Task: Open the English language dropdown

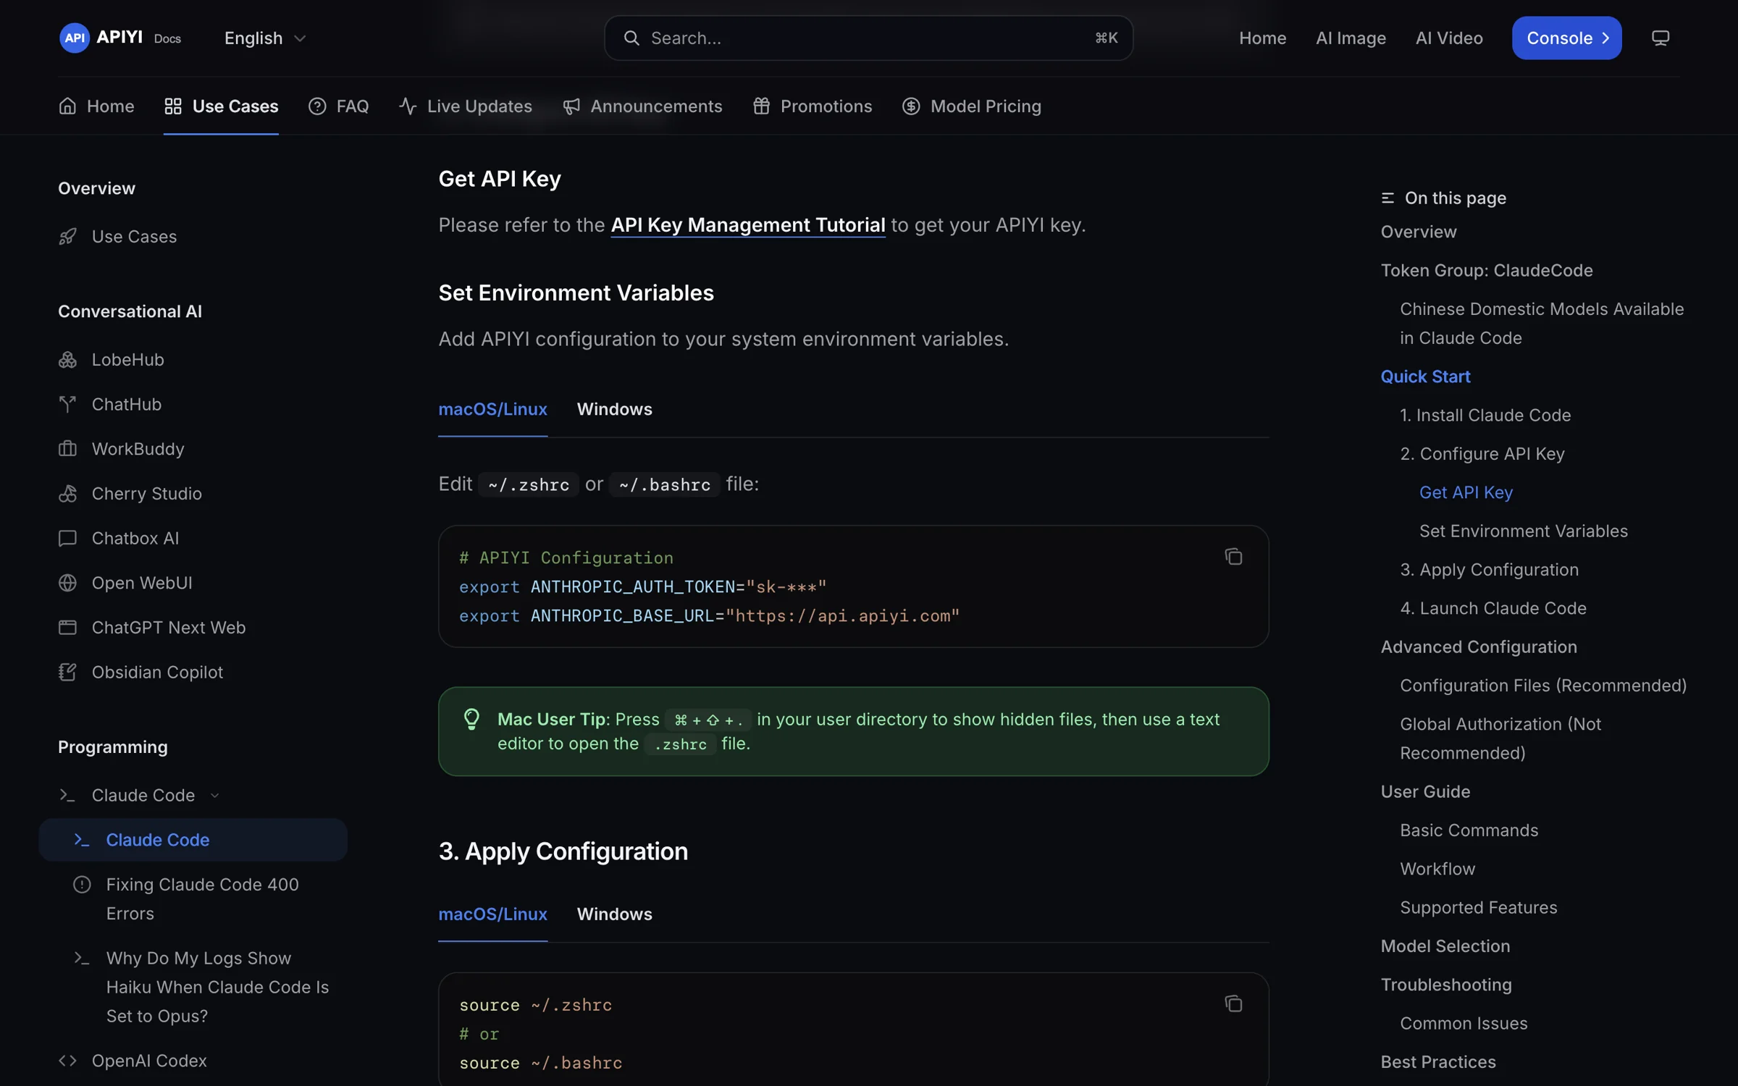Action: point(265,38)
